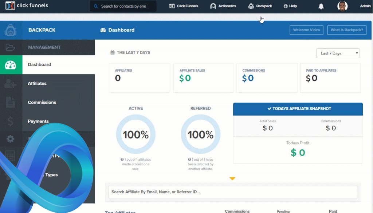373x213 pixels.
Task: Click the Total Sales snapshot value
Action: [268, 128]
